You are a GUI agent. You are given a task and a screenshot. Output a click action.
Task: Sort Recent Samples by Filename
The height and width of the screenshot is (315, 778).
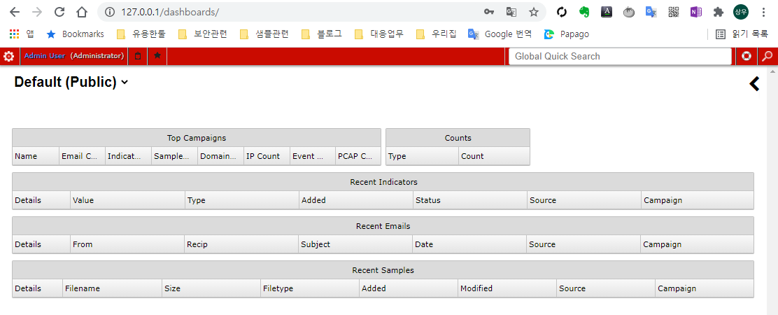113,288
